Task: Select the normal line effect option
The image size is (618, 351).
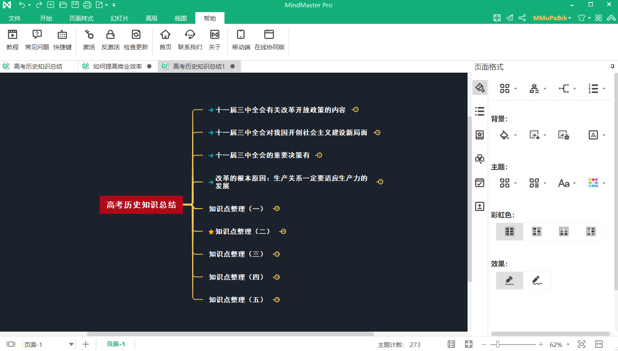Action: (x=510, y=280)
